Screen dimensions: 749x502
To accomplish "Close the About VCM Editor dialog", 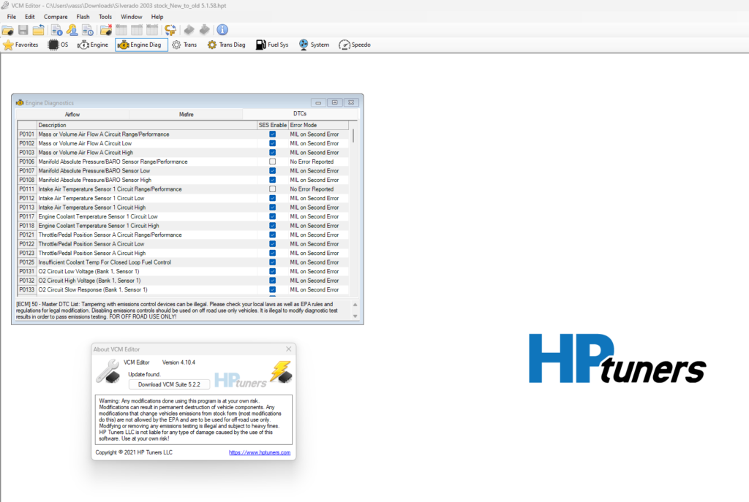I will pos(288,349).
